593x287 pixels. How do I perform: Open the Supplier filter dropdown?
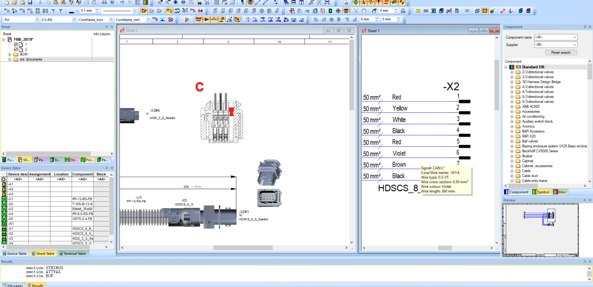tap(575, 45)
